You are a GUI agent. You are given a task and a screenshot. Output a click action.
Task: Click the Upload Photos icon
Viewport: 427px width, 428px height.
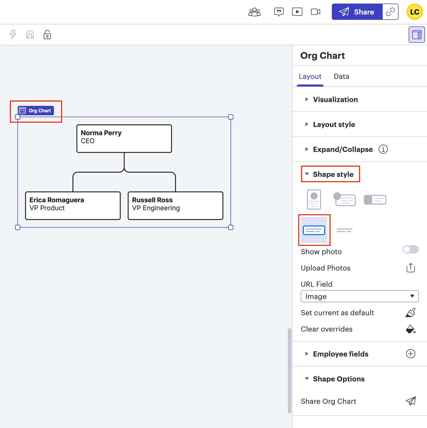(411, 268)
